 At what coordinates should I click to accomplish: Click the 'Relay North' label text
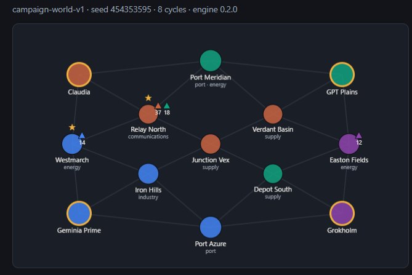tap(148, 129)
